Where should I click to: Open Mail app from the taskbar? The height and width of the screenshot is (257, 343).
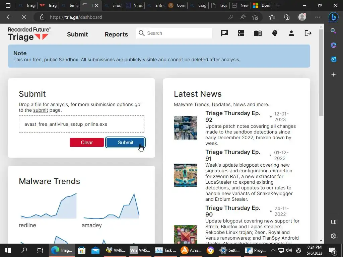pyautogui.click(x=95, y=250)
